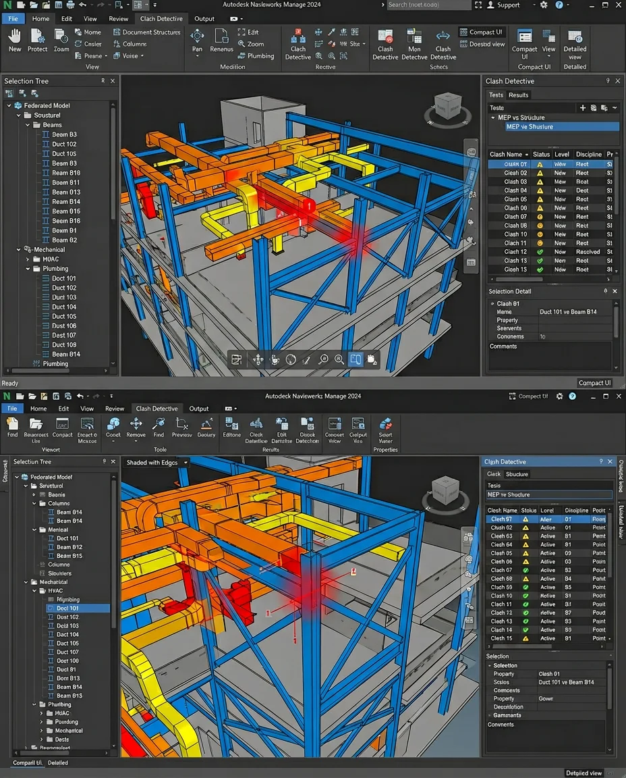Image resolution: width=626 pixels, height=778 pixels.
Task: Click the Find tool in the Tools group
Action: (159, 427)
